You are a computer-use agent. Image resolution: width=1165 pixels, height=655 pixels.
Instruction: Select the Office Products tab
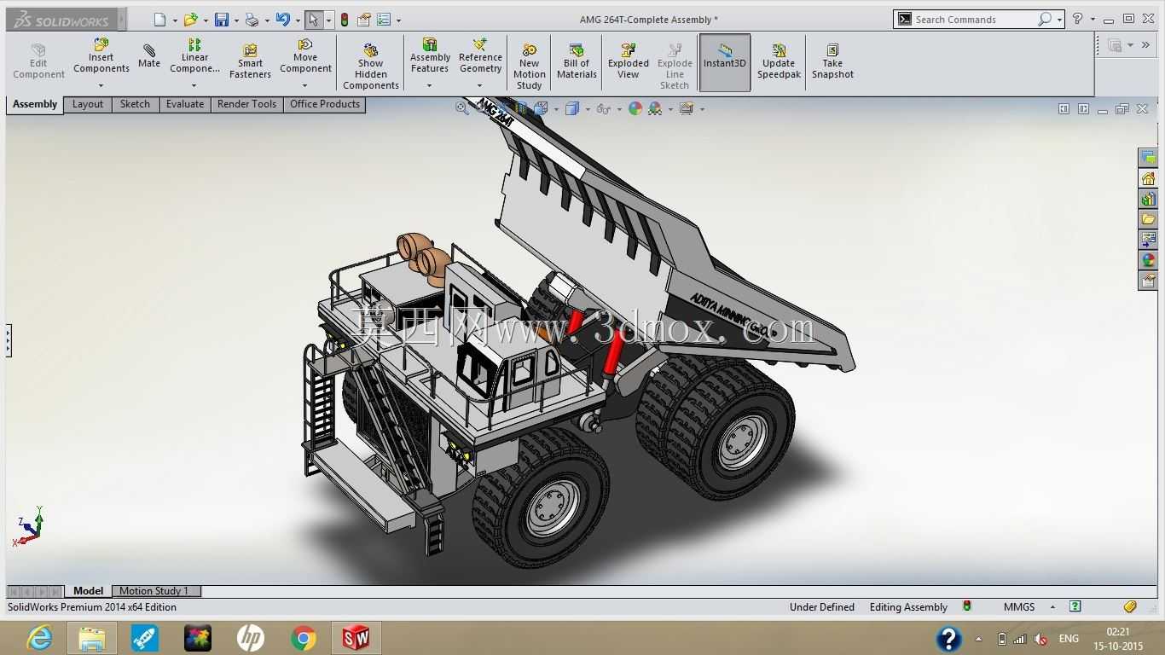pos(325,104)
